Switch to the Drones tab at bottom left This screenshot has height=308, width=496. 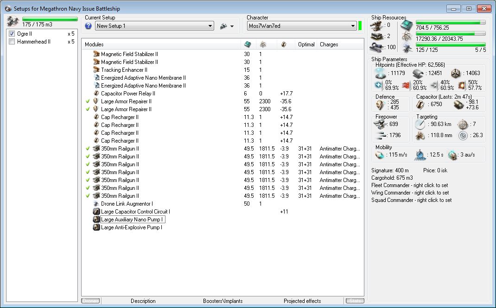pyautogui.click(x=90, y=301)
